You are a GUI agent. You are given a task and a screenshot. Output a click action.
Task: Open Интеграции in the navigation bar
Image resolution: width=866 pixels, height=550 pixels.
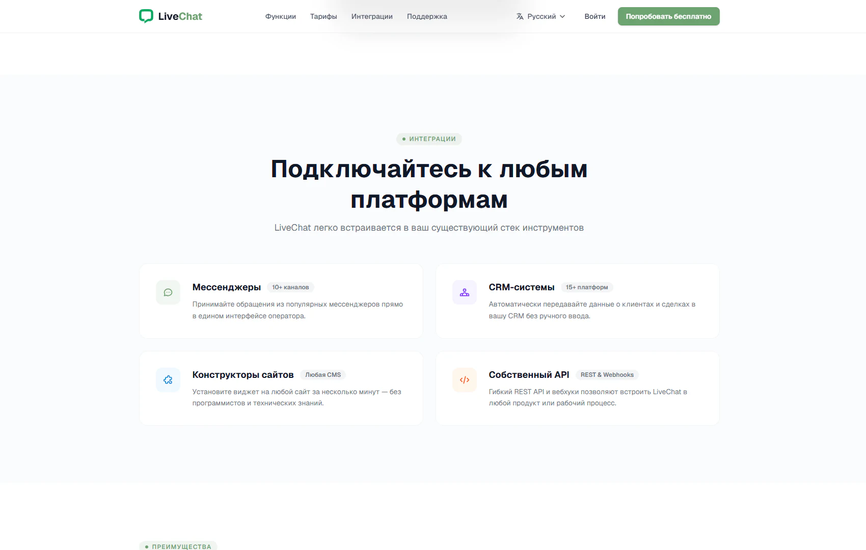tap(372, 16)
